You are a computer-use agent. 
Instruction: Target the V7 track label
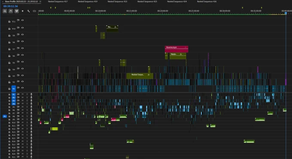[14, 49]
